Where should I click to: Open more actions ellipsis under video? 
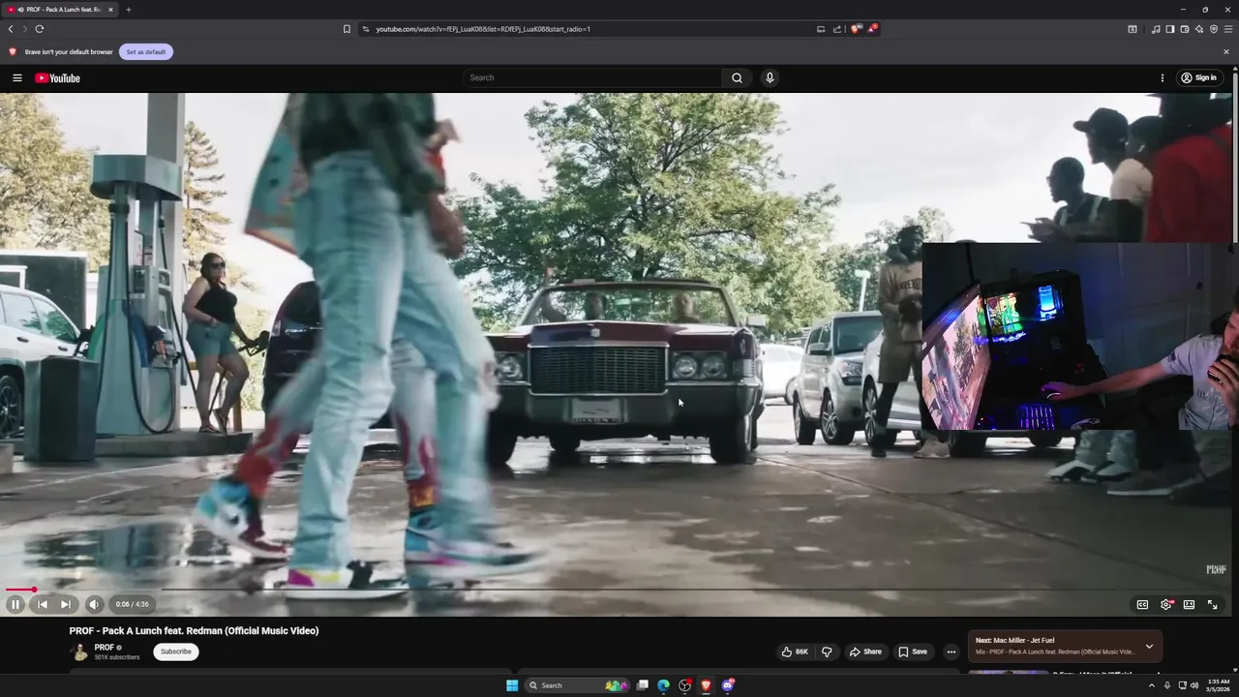[951, 652]
